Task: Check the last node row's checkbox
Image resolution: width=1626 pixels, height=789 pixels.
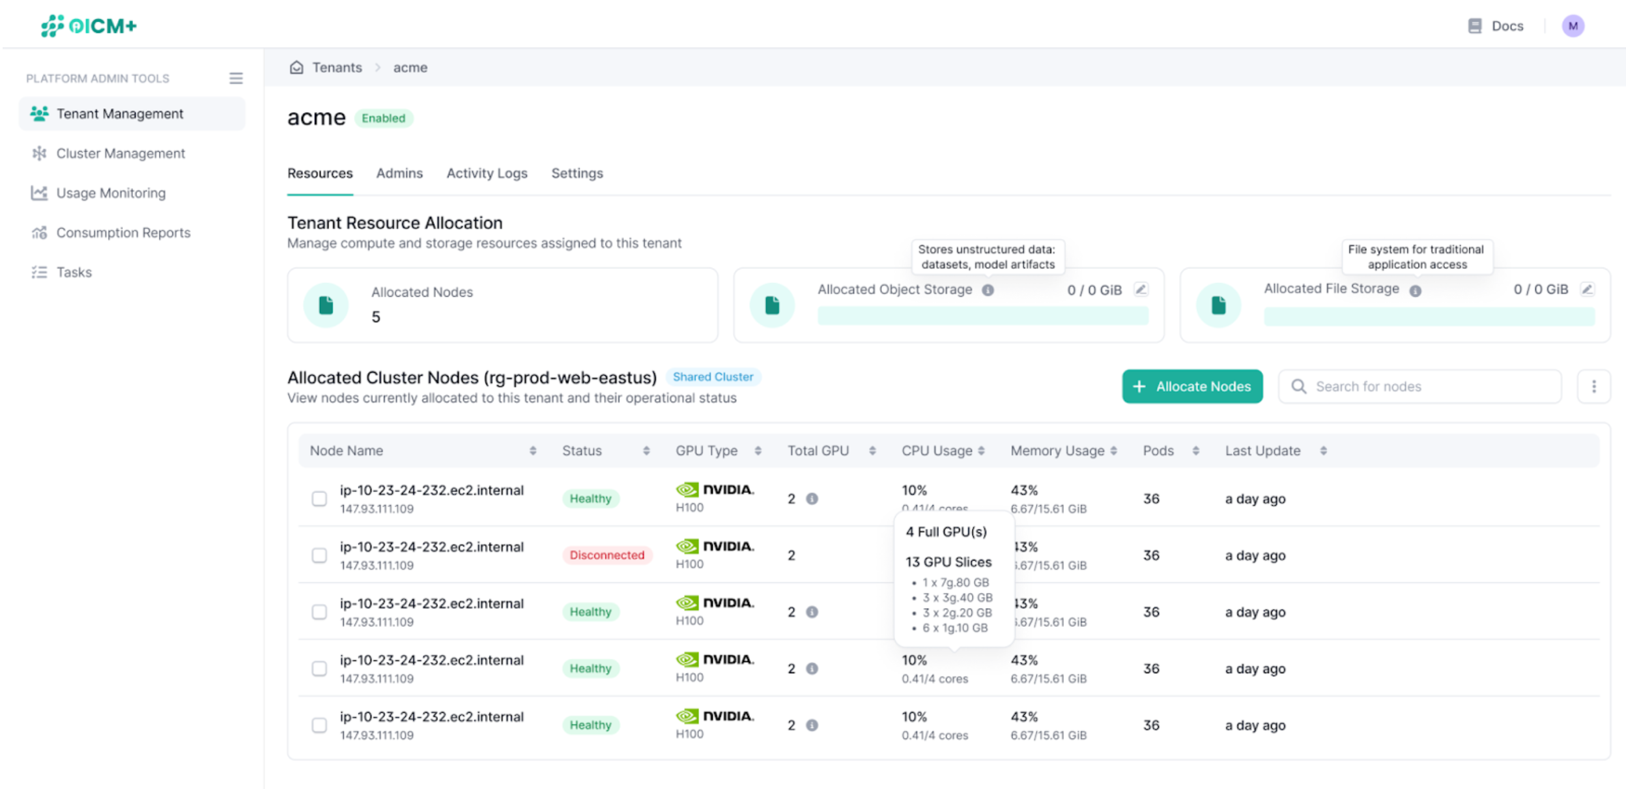Action: tap(319, 725)
